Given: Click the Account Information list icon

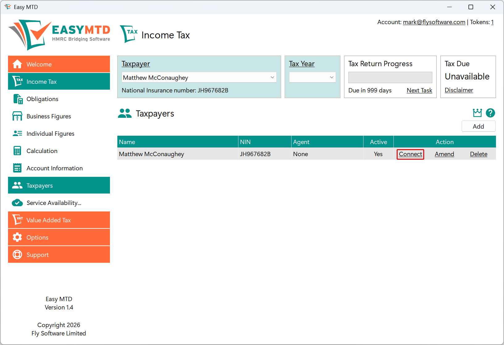Looking at the screenshot, I should (17, 168).
